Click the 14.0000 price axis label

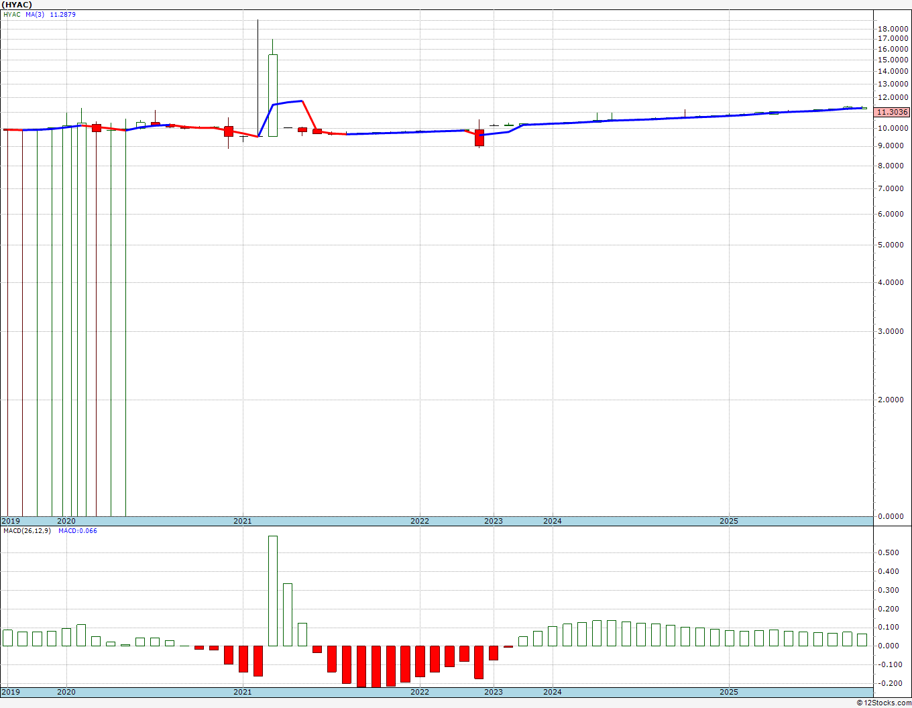[x=893, y=71]
